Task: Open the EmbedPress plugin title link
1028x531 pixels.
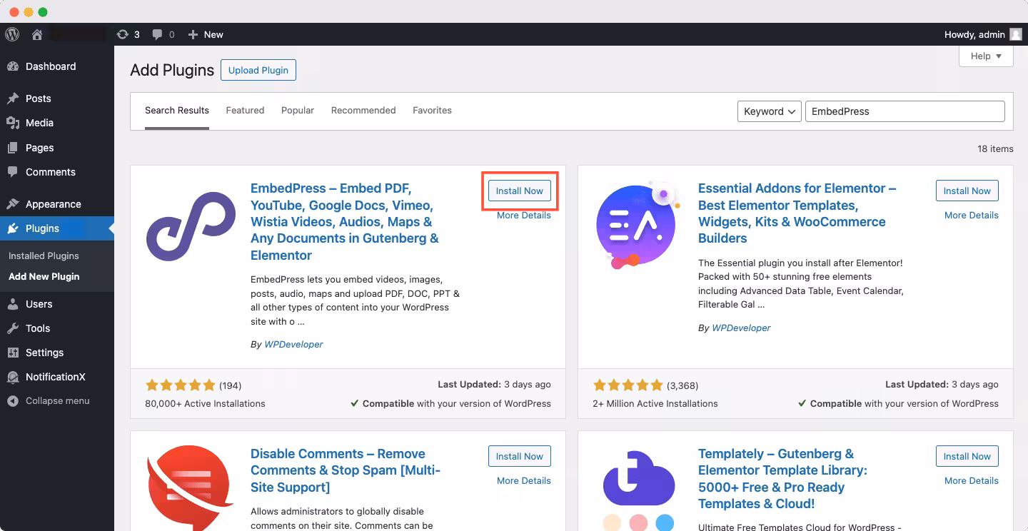Action: [345, 222]
